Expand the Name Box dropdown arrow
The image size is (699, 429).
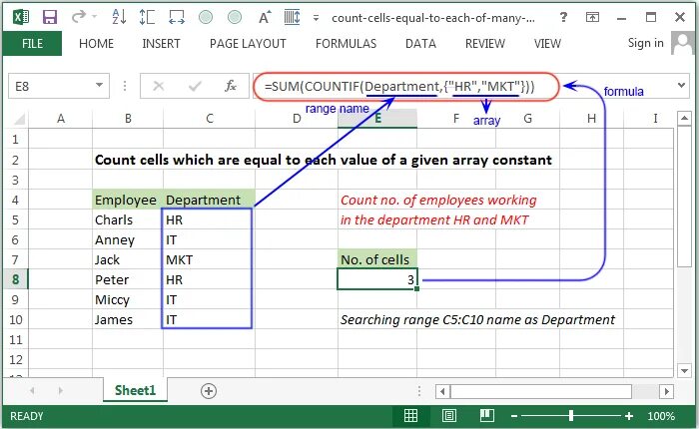tap(100, 85)
